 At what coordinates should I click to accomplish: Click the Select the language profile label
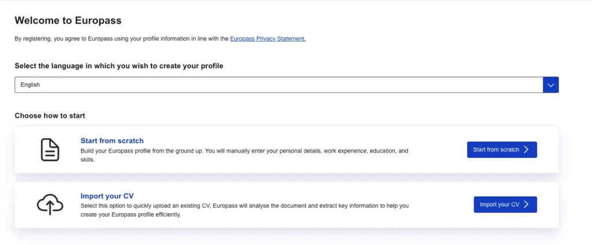[x=119, y=66]
